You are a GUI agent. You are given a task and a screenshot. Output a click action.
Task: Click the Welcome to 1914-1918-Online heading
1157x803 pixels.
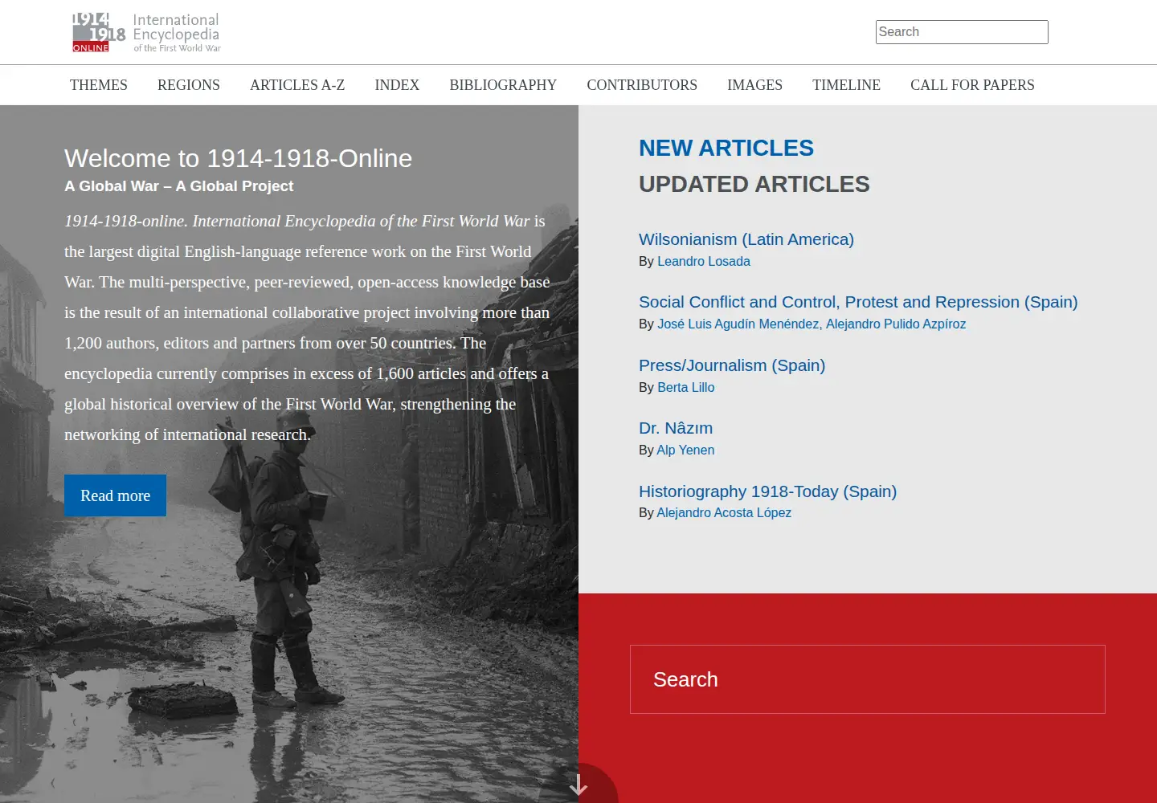(238, 158)
